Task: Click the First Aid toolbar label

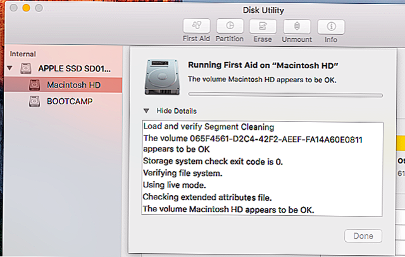Action: [196, 39]
